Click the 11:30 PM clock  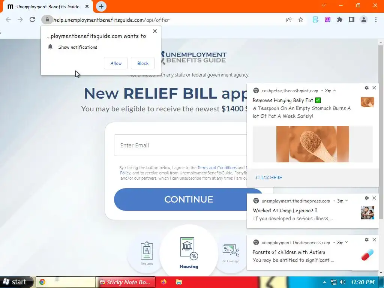point(363,282)
